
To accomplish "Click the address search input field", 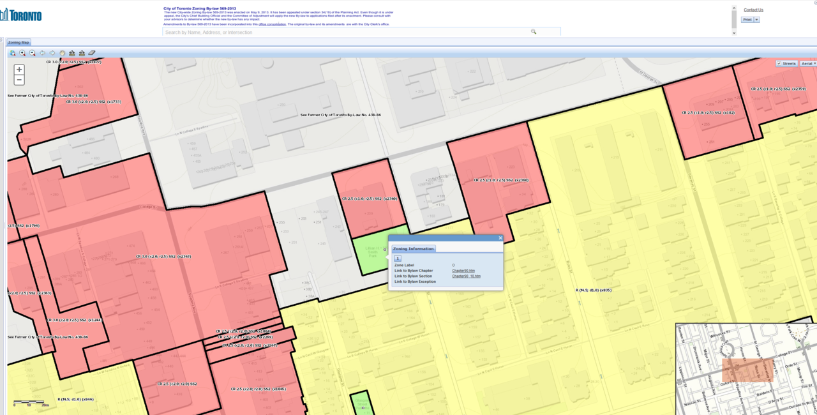I will 345,32.
